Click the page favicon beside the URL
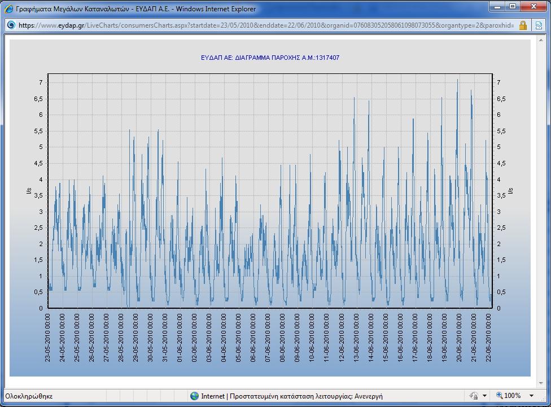This screenshot has width=551, height=407. coord(11,25)
